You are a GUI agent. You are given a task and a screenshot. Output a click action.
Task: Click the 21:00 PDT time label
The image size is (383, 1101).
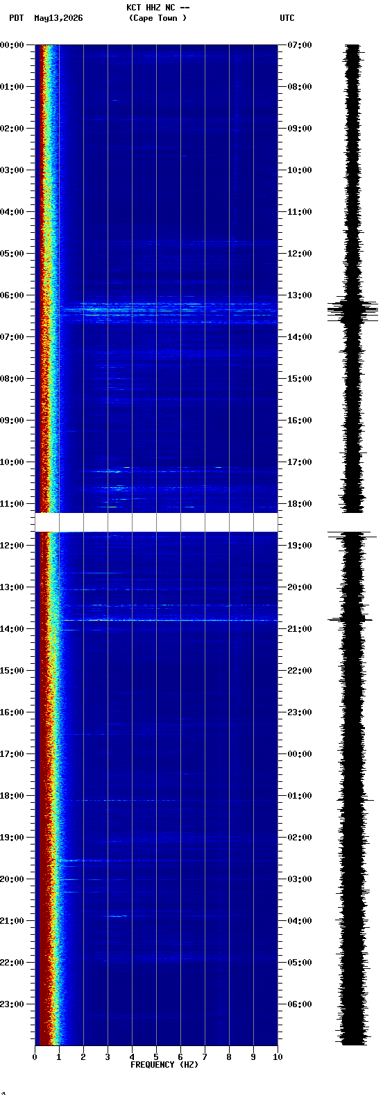[12, 921]
